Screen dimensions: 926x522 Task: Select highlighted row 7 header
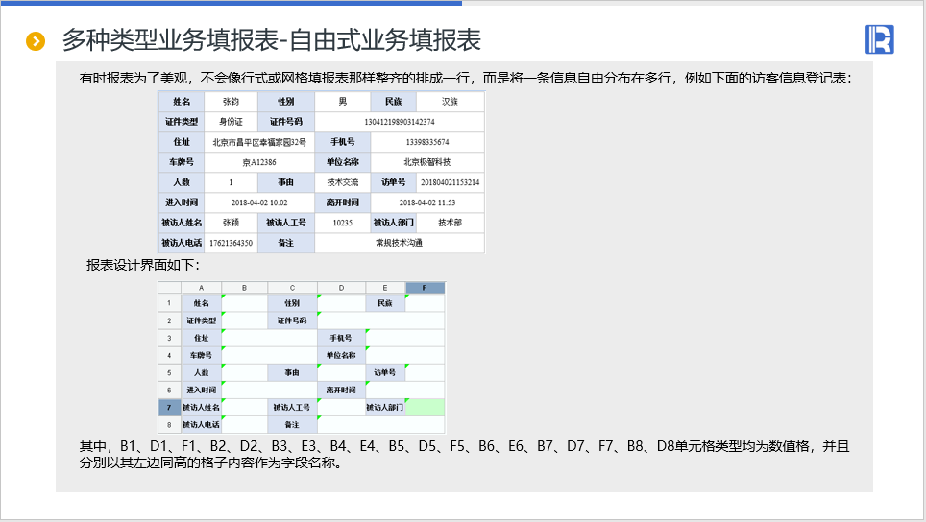(x=169, y=408)
